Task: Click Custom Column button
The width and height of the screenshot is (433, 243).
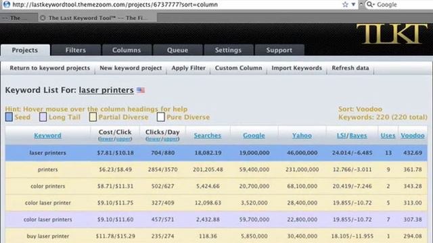Action: click(239, 68)
